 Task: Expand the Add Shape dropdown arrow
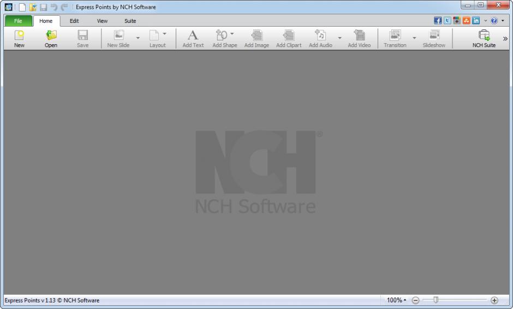point(232,33)
